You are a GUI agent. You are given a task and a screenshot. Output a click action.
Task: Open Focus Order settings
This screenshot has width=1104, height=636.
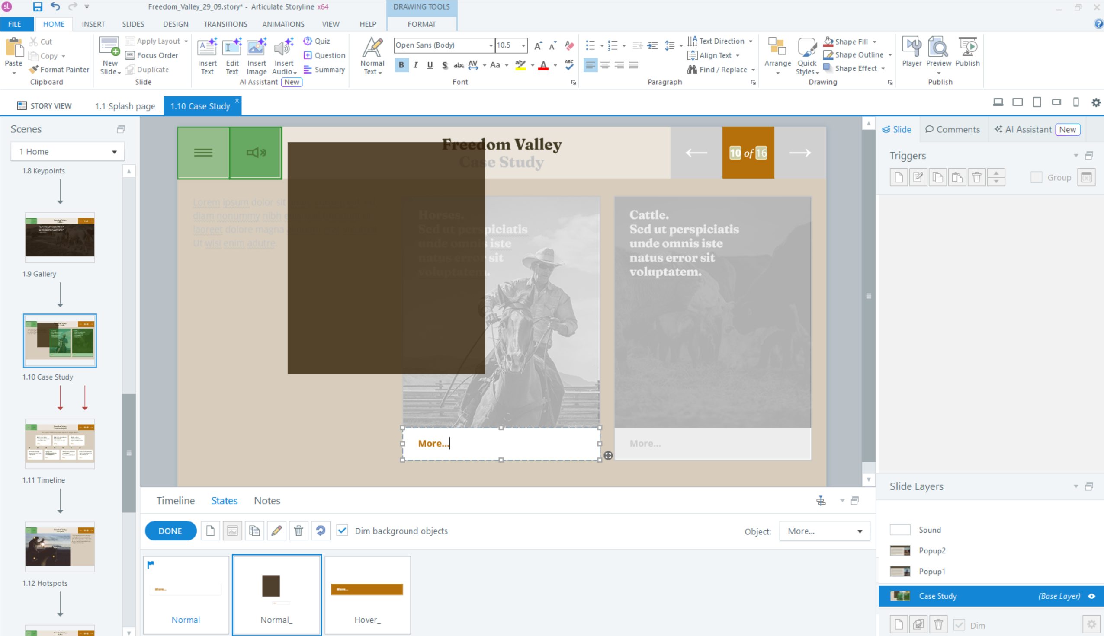[152, 55]
